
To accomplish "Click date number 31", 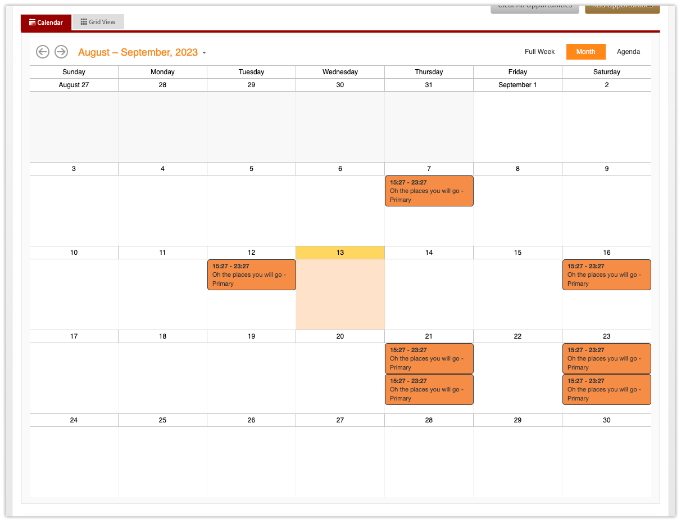I will click(x=429, y=85).
